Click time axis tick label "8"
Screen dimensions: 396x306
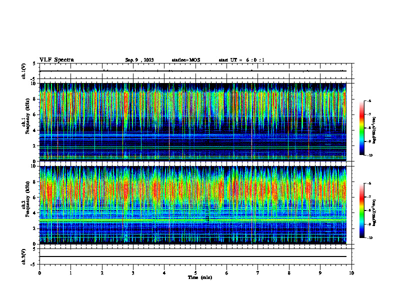289,273
